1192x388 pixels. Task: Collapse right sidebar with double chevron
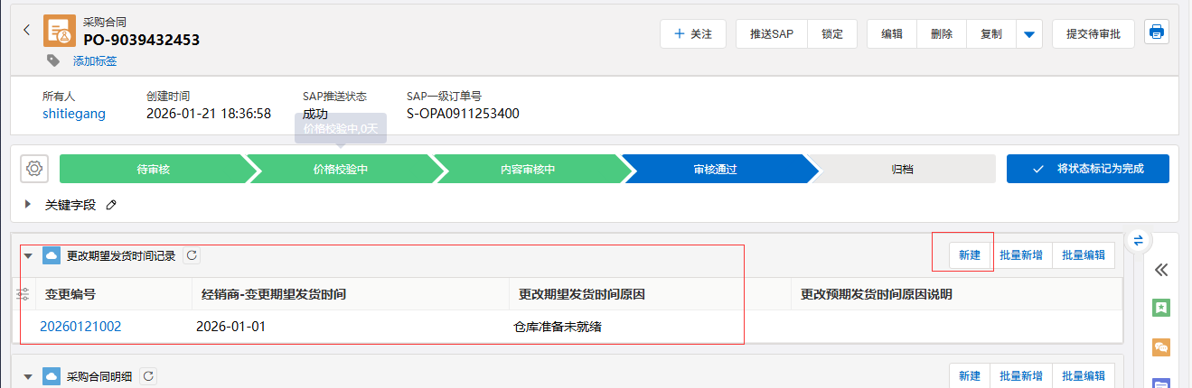coord(1161,269)
